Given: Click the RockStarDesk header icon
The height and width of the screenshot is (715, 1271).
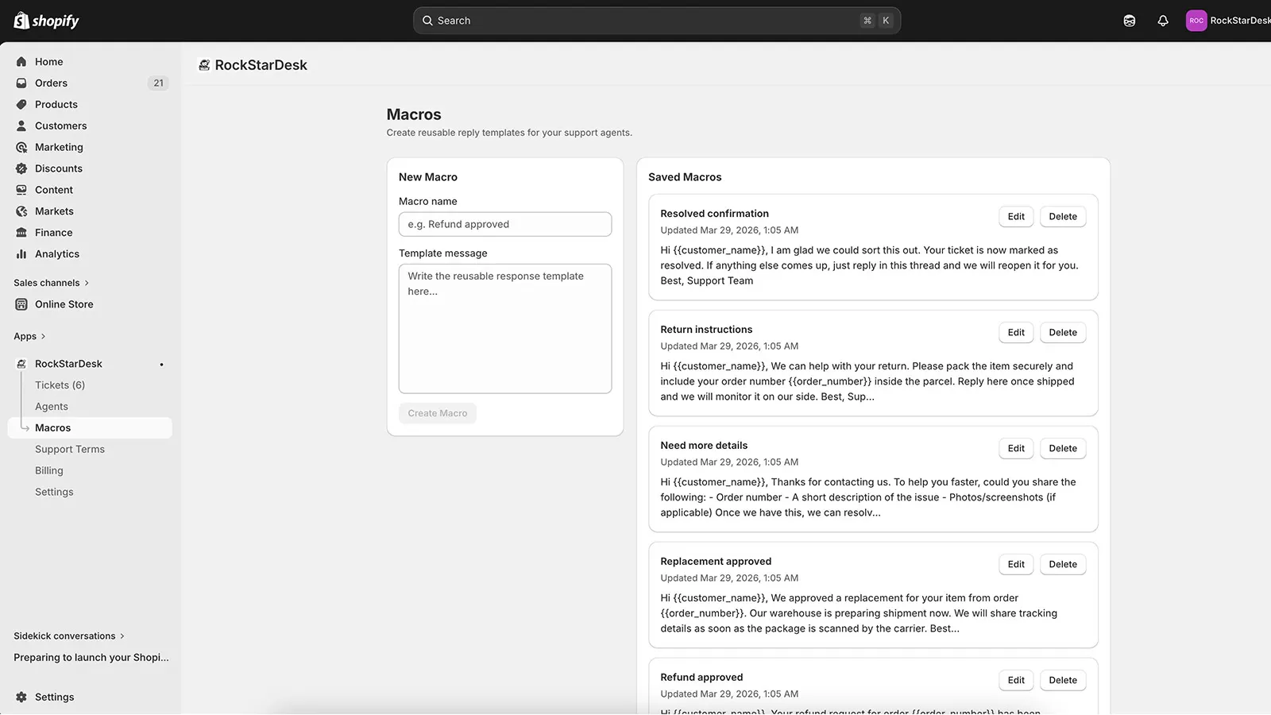Looking at the screenshot, I should point(204,65).
